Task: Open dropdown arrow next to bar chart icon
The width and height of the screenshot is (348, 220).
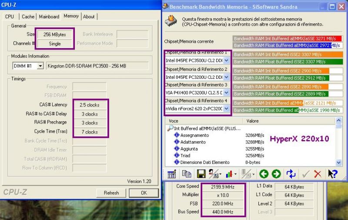Action: pos(235,174)
